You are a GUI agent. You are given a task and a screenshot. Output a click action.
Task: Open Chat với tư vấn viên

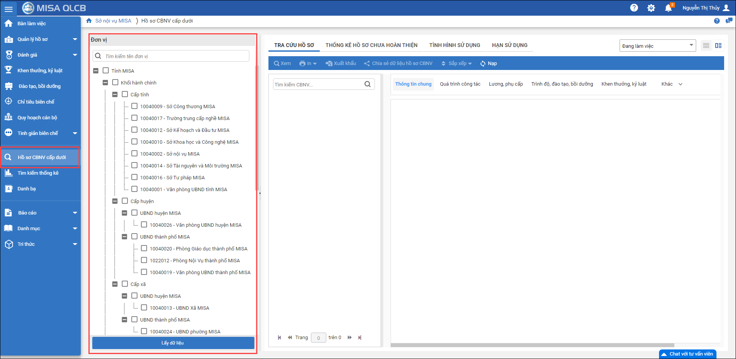(688, 354)
